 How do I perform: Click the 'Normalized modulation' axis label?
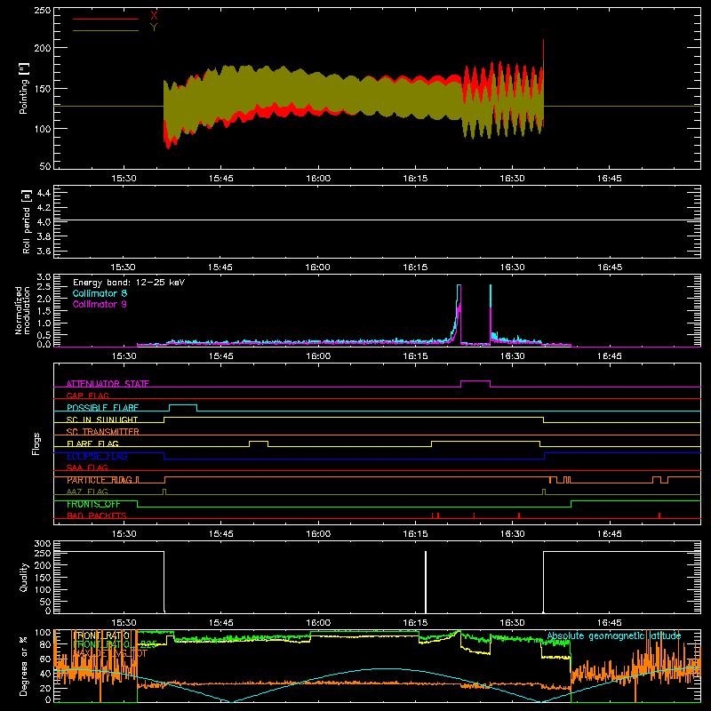(x=22, y=310)
